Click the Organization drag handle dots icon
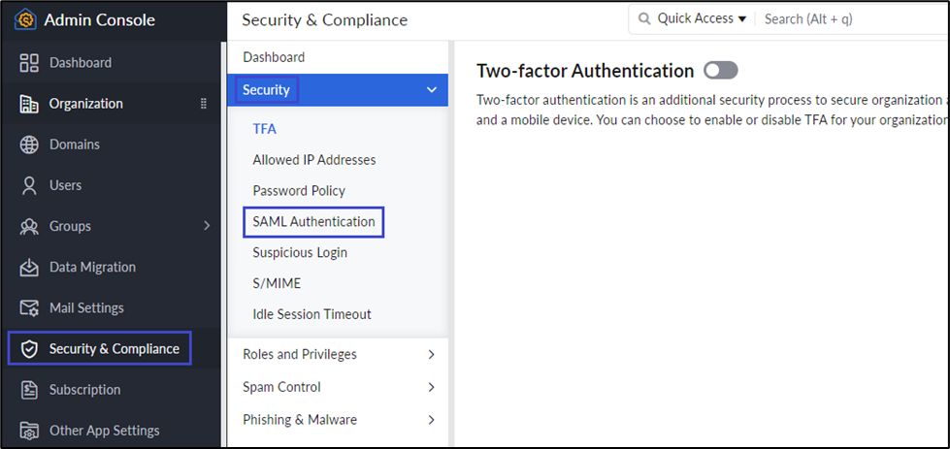 point(204,104)
